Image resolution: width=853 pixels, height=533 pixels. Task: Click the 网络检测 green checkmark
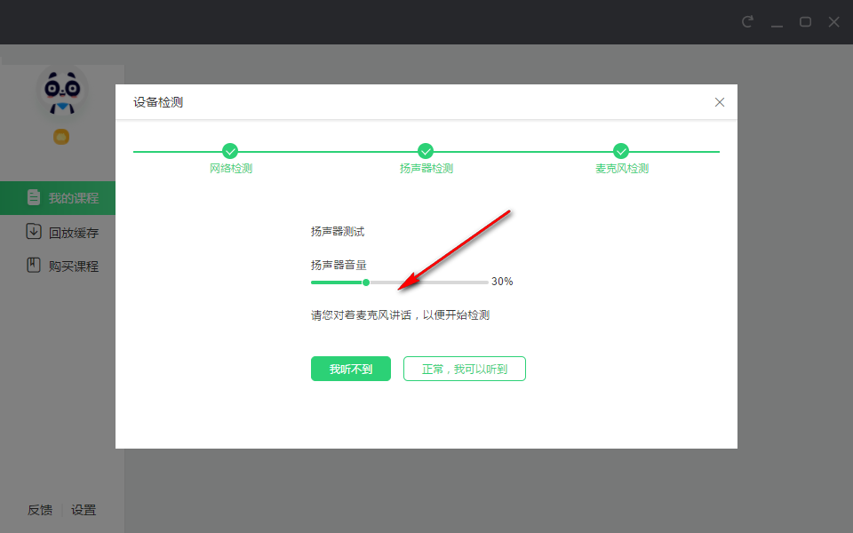229,151
